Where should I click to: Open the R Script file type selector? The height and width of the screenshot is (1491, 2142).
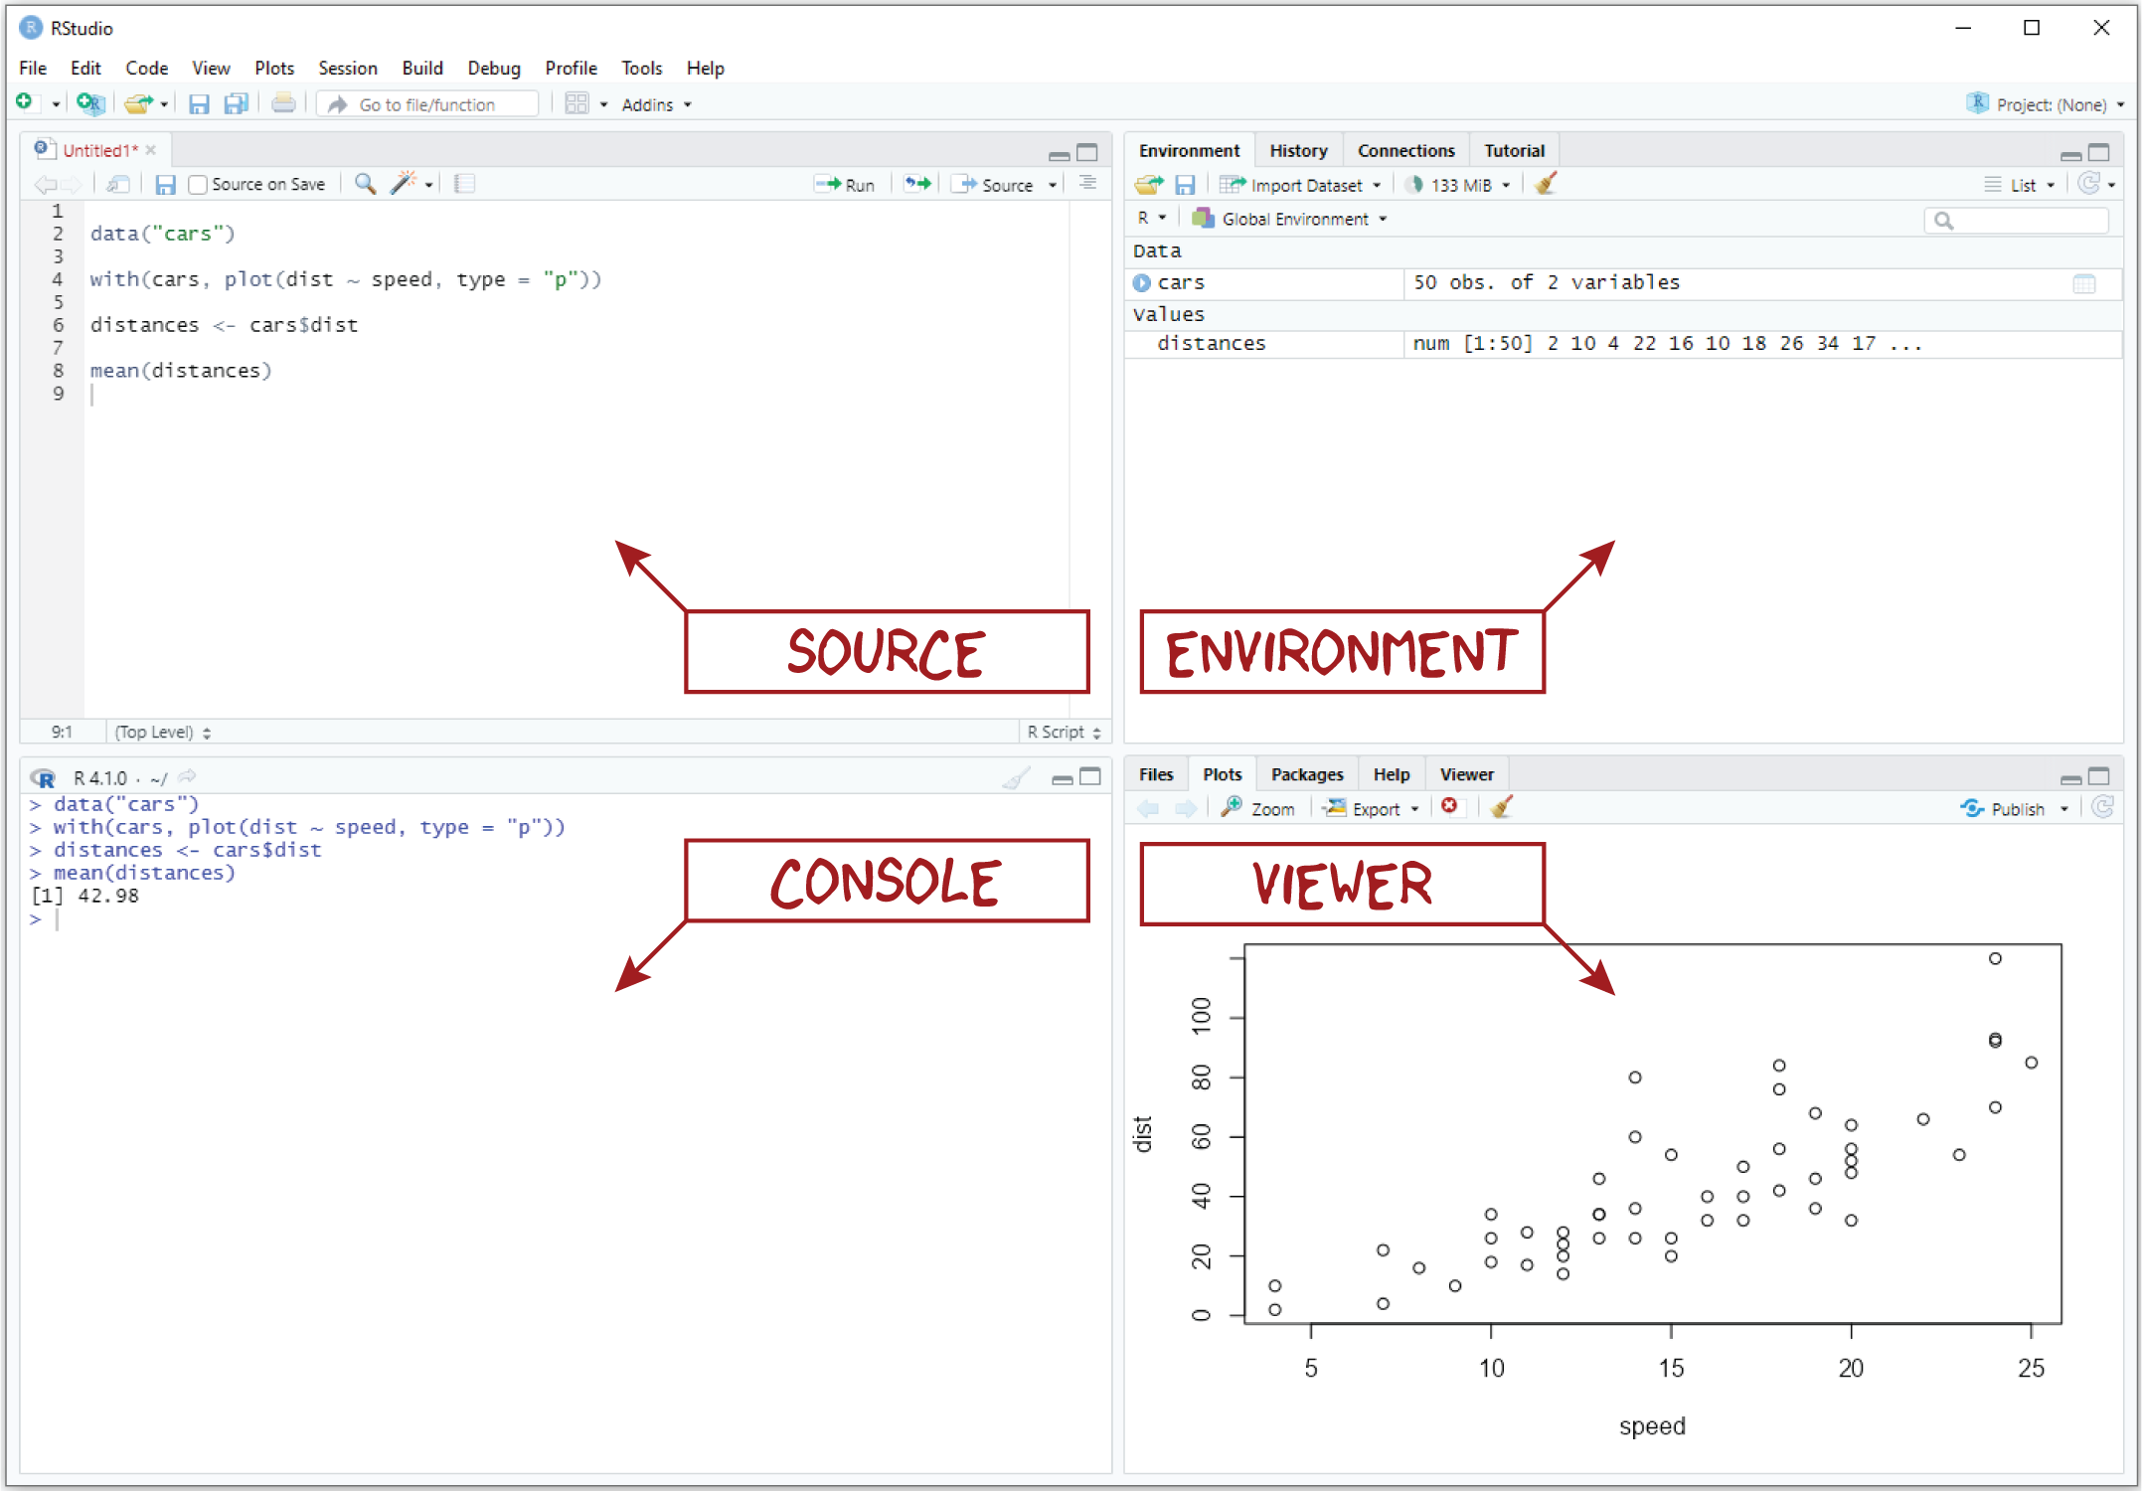(x=1064, y=732)
